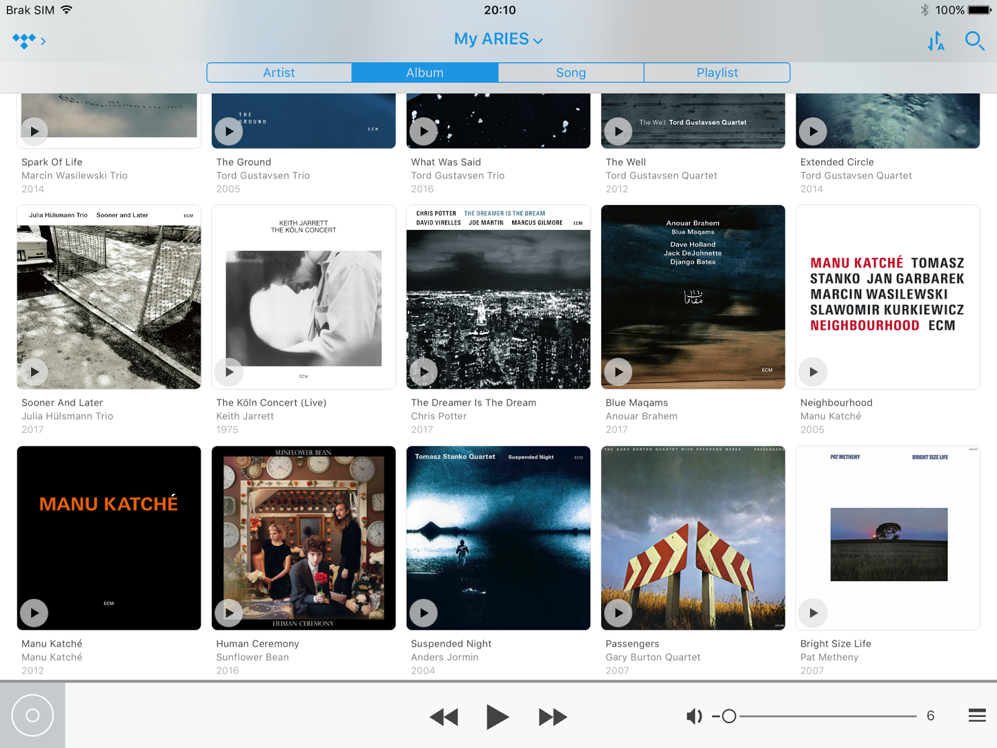Select artist name 'Keith Jarrett'
997x748 pixels.
click(x=245, y=416)
